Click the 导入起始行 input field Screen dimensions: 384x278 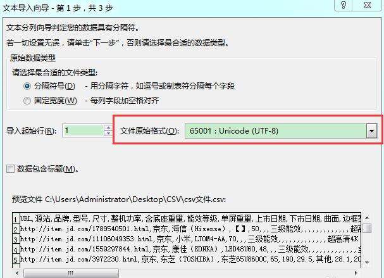[83, 130]
